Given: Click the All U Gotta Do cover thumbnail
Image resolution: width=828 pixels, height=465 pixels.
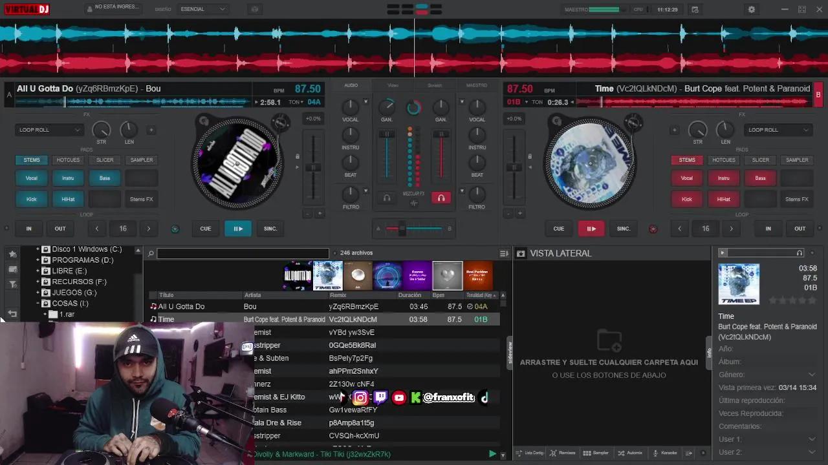Looking at the screenshot, I should [298, 276].
